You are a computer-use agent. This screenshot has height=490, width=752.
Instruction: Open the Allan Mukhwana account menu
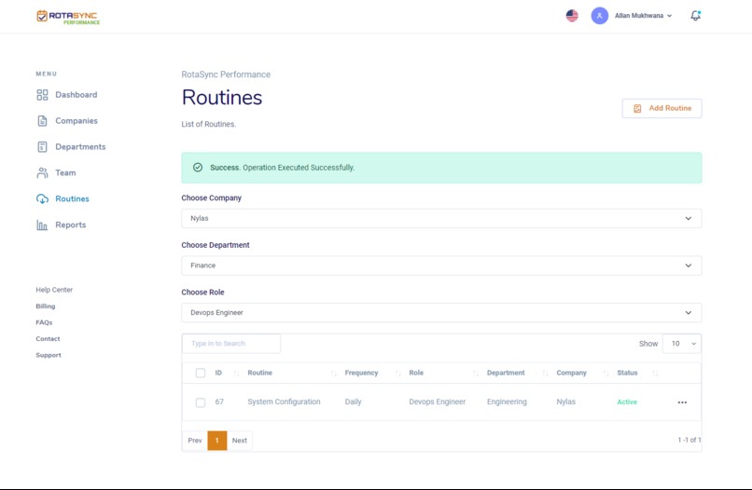pos(643,16)
